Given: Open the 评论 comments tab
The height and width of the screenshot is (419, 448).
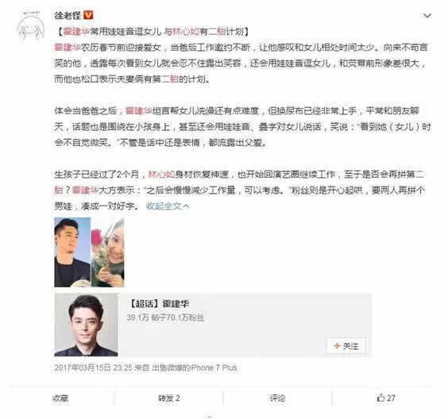Looking at the screenshot, I should coord(277,398).
